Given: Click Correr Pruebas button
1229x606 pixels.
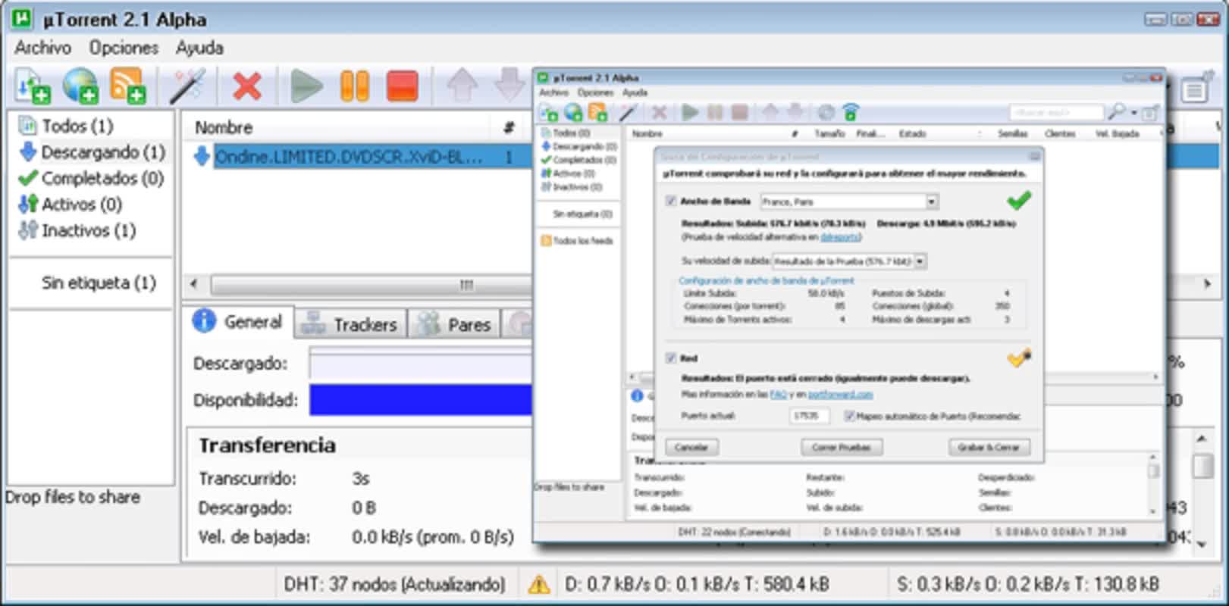Looking at the screenshot, I should point(841,447).
